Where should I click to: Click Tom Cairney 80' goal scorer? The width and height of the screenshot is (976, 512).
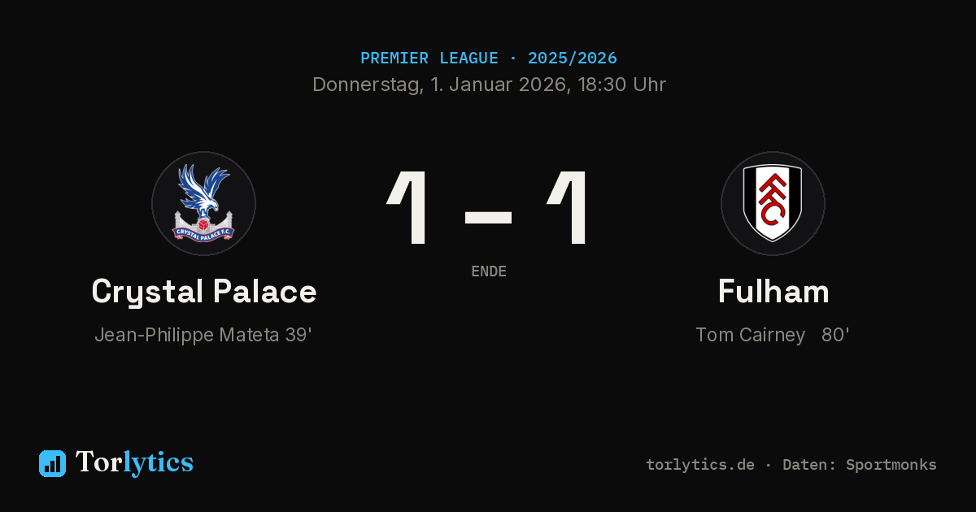pyautogui.click(x=773, y=335)
